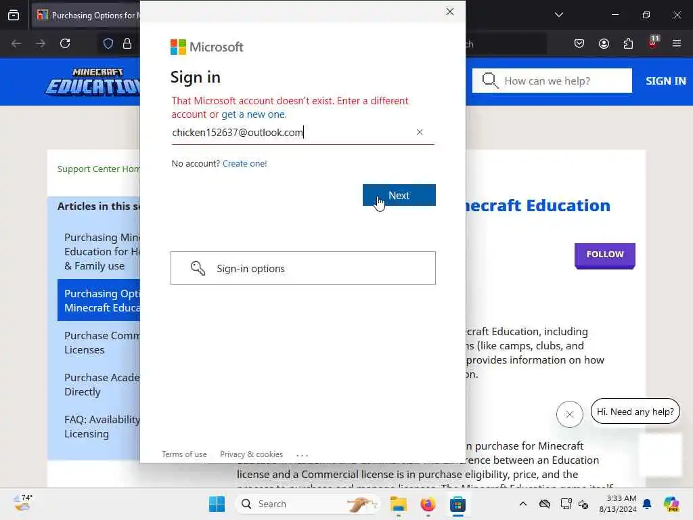Click the taskbar Search box
Image resolution: width=693 pixels, height=520 pixels.
(x=308, y=504)
